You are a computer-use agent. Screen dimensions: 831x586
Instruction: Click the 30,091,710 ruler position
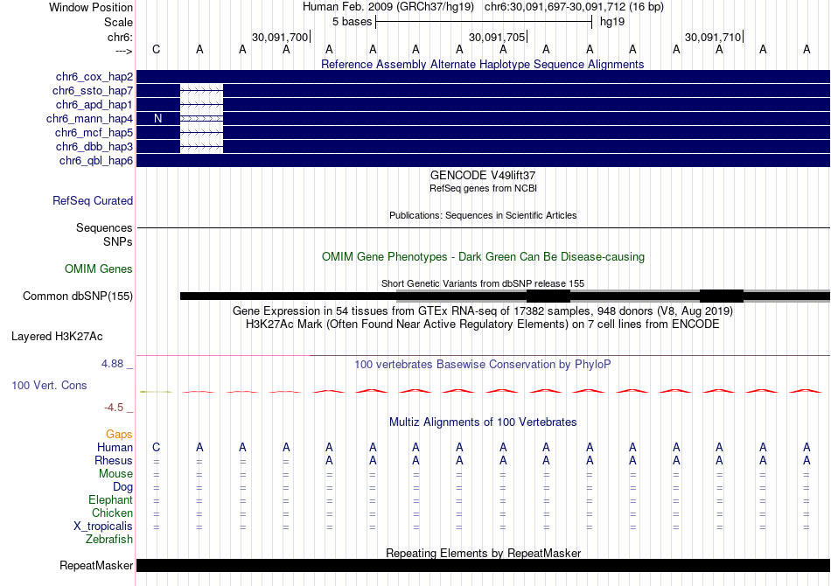click(713, 37)
